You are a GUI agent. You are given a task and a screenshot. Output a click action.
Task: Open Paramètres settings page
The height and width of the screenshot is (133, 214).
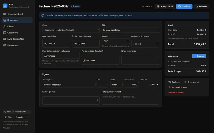[x=17, y=45]
